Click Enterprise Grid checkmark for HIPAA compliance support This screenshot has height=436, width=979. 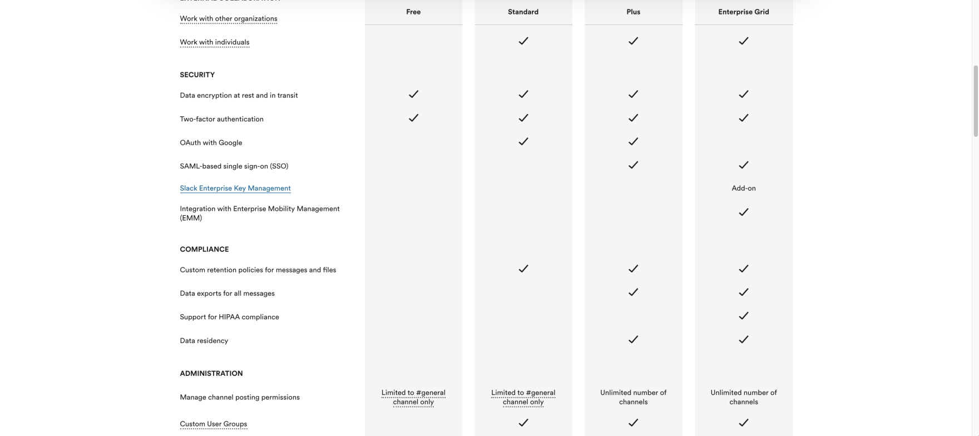(743, 316)
